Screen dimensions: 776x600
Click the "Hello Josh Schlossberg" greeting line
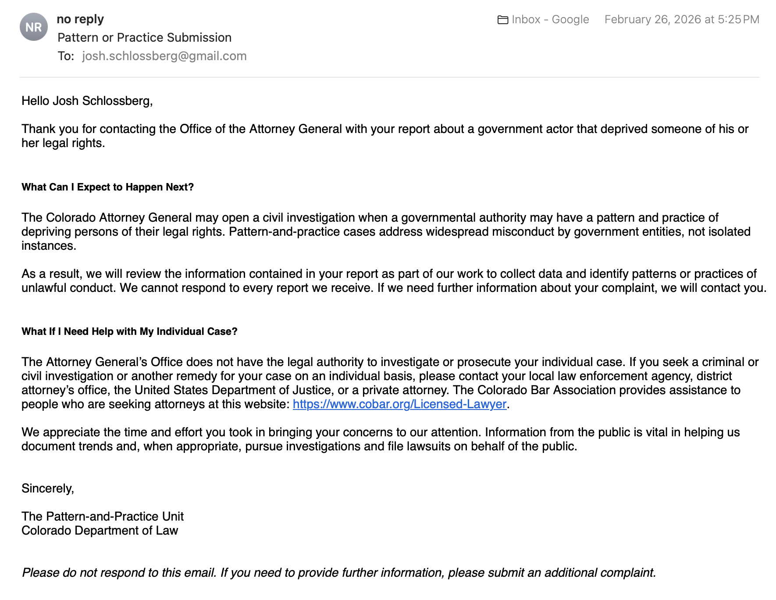click(87, 101)
